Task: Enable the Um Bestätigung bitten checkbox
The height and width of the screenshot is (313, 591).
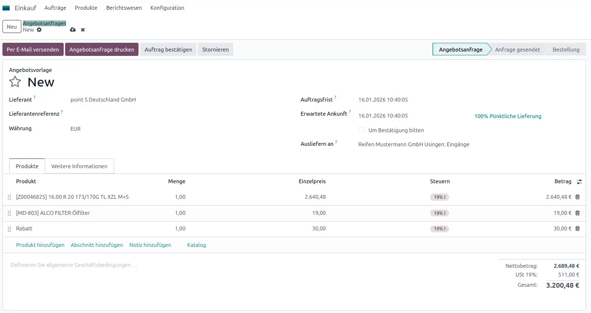Action: pyautogui.click(x=361, y=130)
